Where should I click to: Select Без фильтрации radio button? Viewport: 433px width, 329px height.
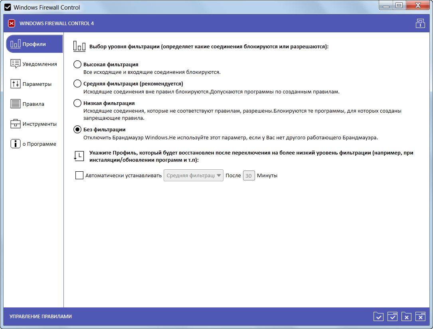(x=77, y=129)
